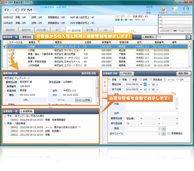Screen dimensions: 194x171
Task: Click the plus icon next to 送付ファイル field
Action: (164, 133)
